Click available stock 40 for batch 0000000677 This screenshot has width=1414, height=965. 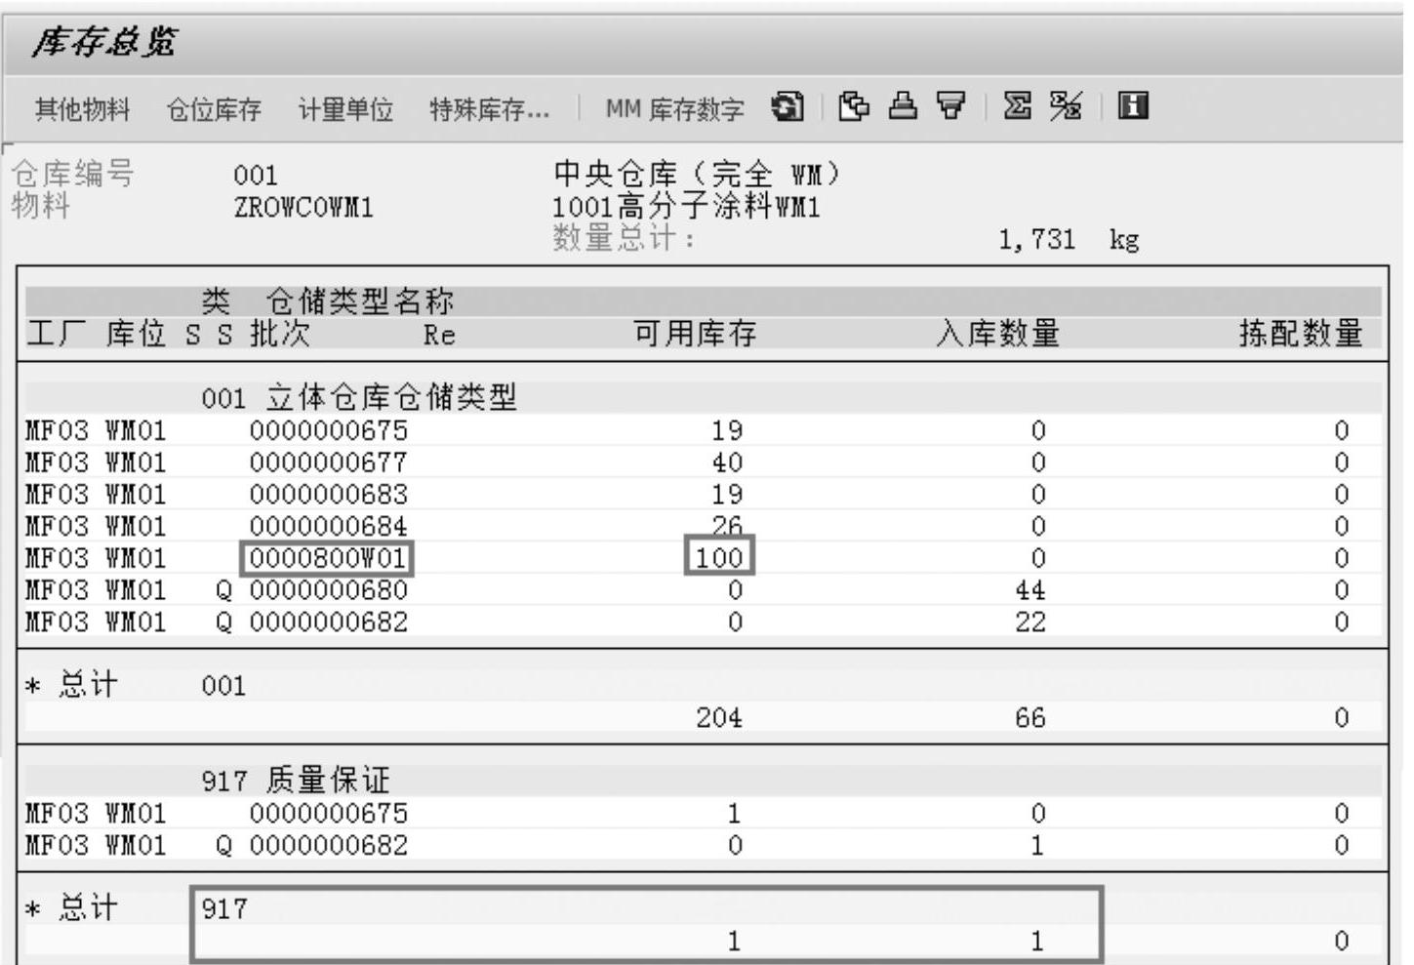tap(727, 462)
